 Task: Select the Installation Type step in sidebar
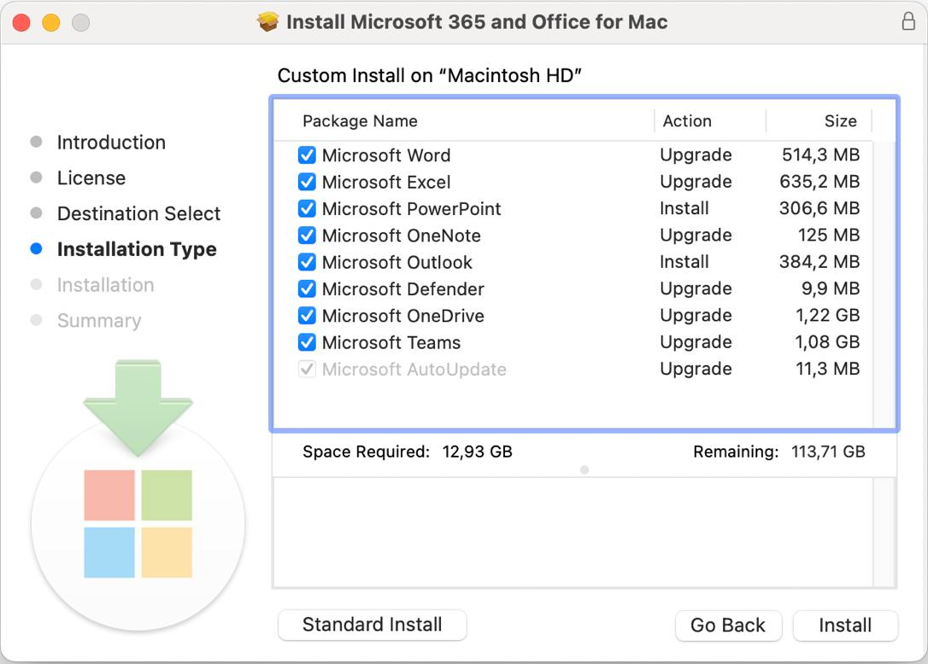pyautogui.click(x=137, y=249)
